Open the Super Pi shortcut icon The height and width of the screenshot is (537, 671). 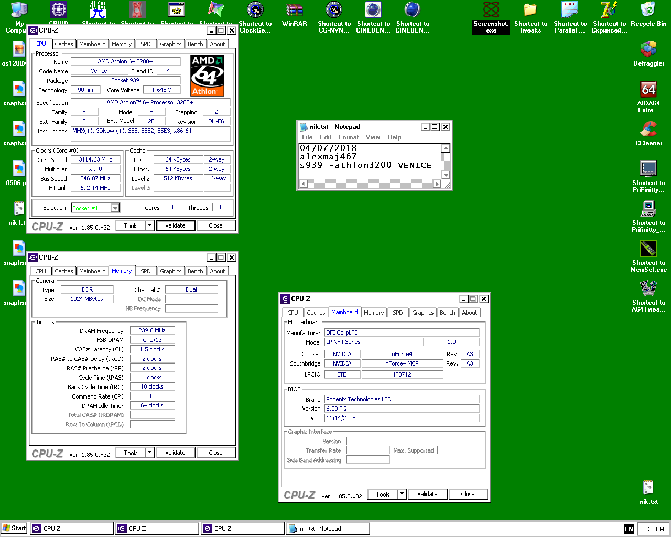pyautogui.click(x=98, y=9)
